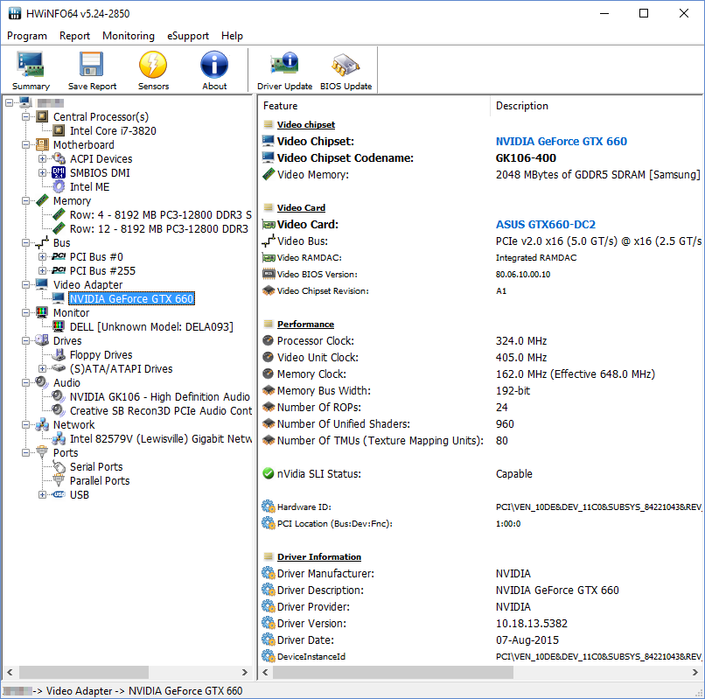
Task: Click the Motherboard icon in tree
Action: pyautogui.click(x=42, y=145)
